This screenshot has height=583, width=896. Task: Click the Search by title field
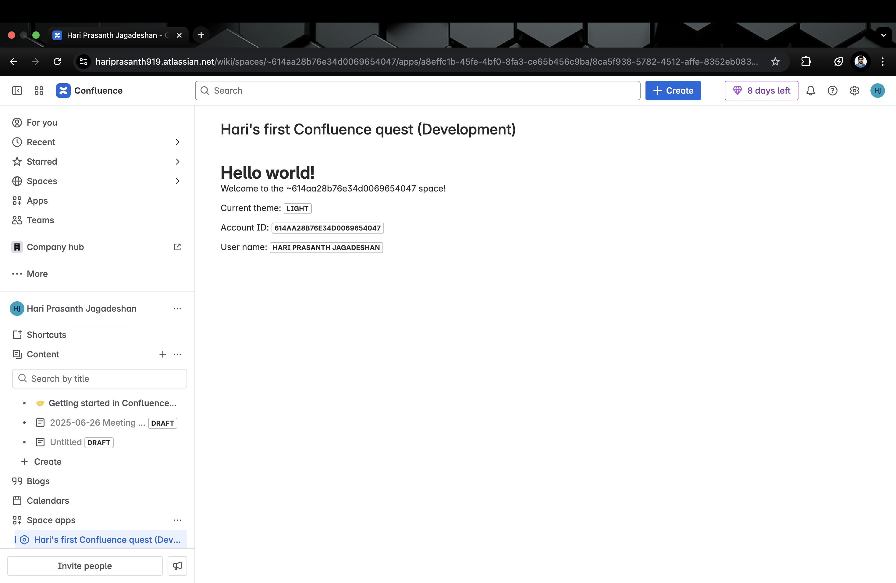100,378
